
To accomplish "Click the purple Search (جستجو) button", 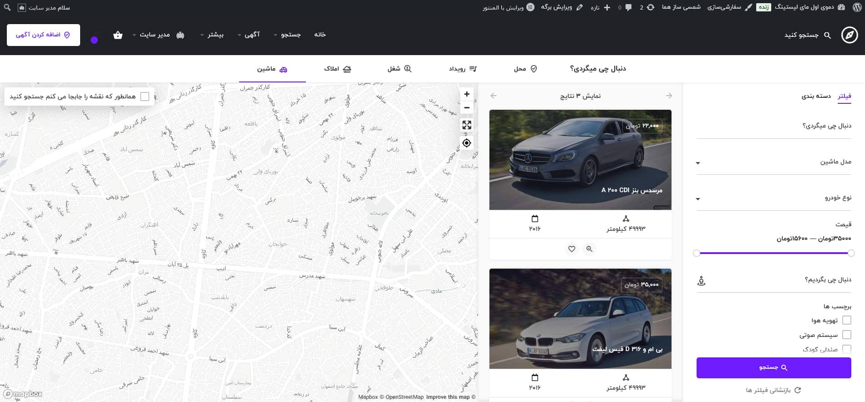I will point(774,368).
